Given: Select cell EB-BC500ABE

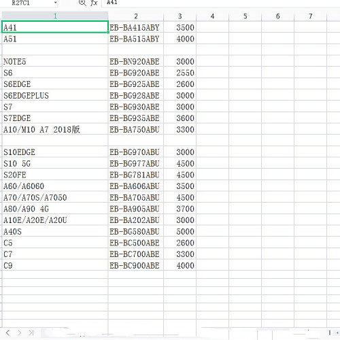Looking at the screenshot, I should 136,243.
